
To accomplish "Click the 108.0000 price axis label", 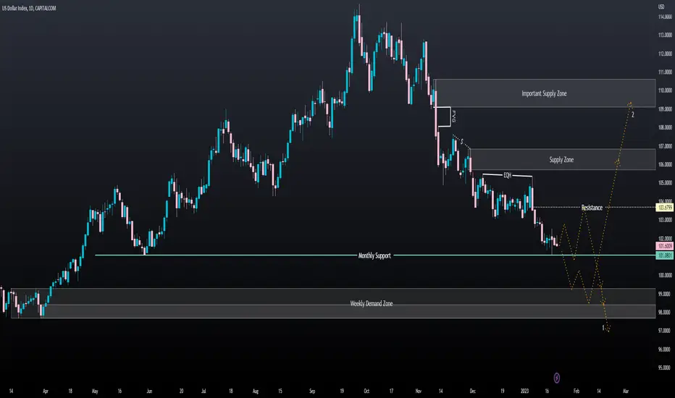I will [665, 127].
